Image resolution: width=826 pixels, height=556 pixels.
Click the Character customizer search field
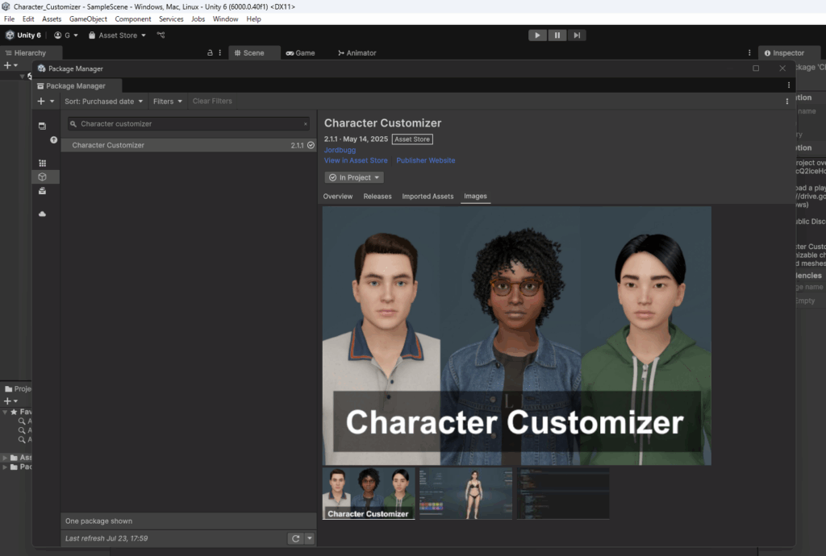(188, 123)
